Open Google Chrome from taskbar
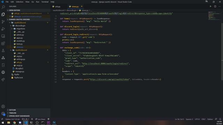This screenshot has width=223, height=125. pyautogui.click(x=14, y=123)
